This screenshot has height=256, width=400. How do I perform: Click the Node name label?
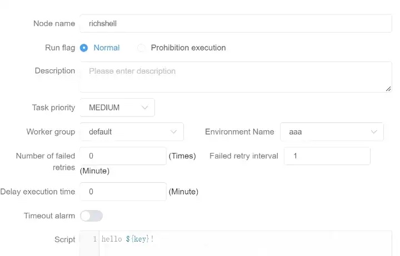(54, 23)
